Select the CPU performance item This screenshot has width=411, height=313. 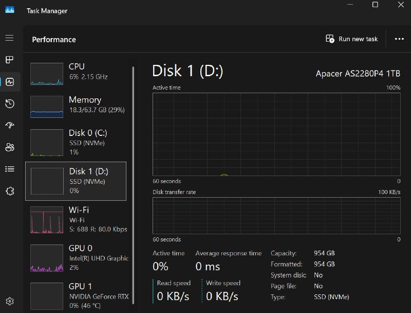pos(76,73)
